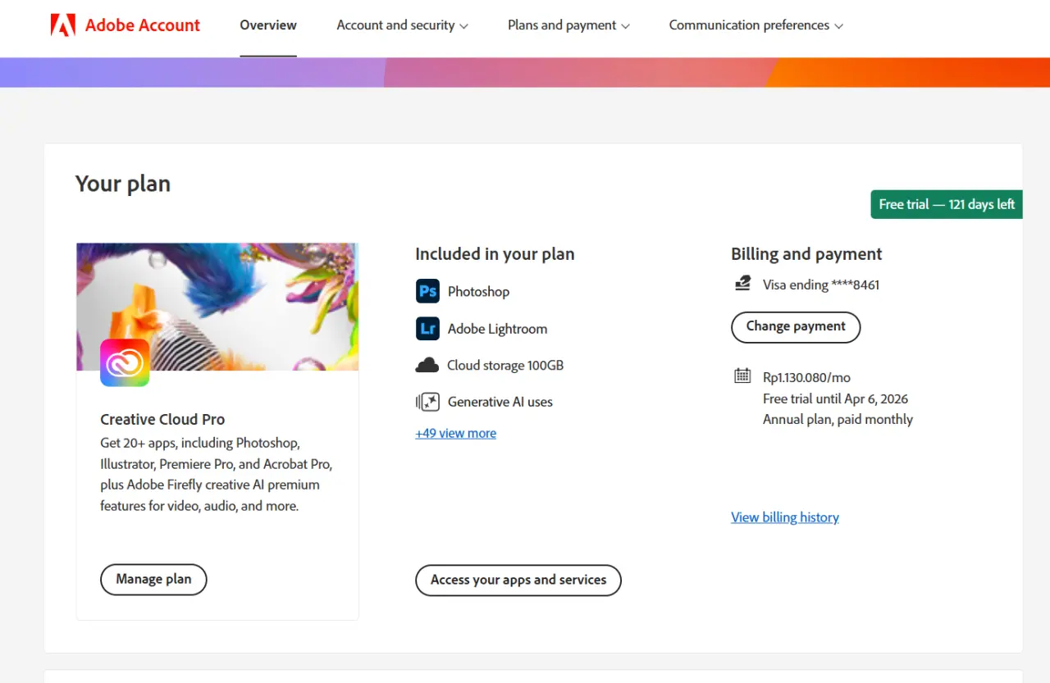Open the Communication preferences dropdown
The height and width of the screenshot is (683, 1050).
(x=756, y=25)
